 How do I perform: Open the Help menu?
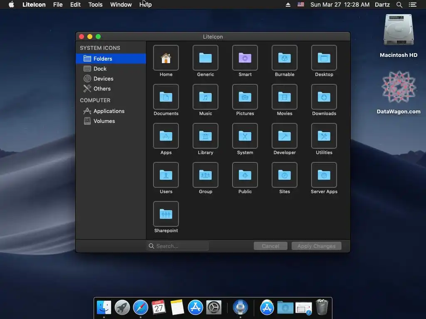[146, 5]
